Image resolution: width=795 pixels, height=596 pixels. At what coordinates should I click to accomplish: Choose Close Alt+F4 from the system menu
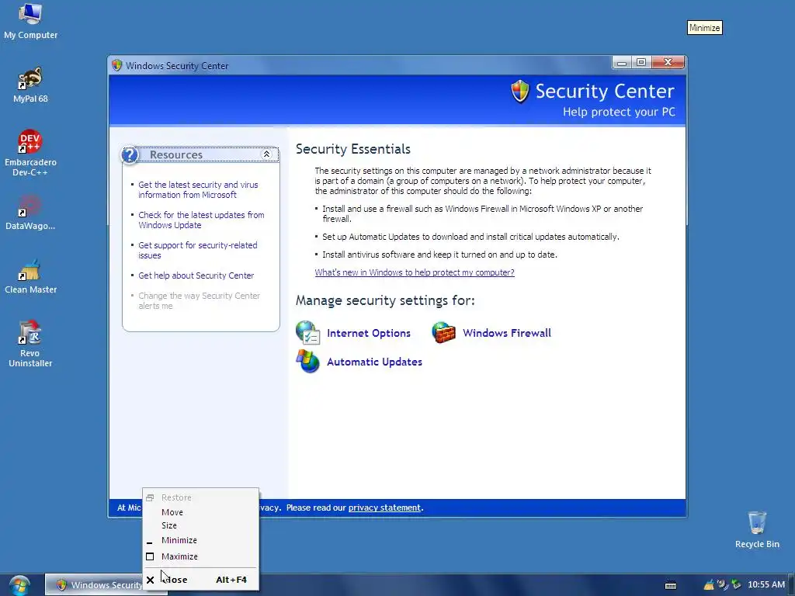pyautogui.click(x=201, y=579)
